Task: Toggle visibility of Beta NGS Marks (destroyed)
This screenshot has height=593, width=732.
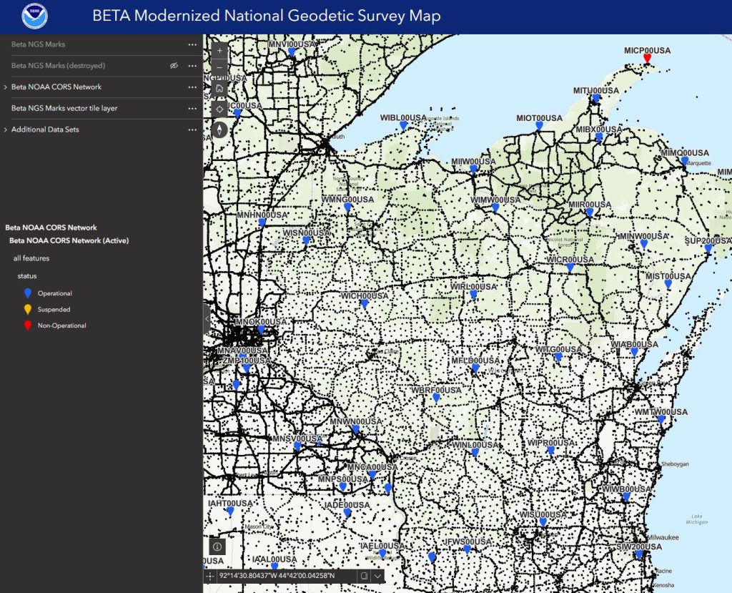Action: click(174, 66)
